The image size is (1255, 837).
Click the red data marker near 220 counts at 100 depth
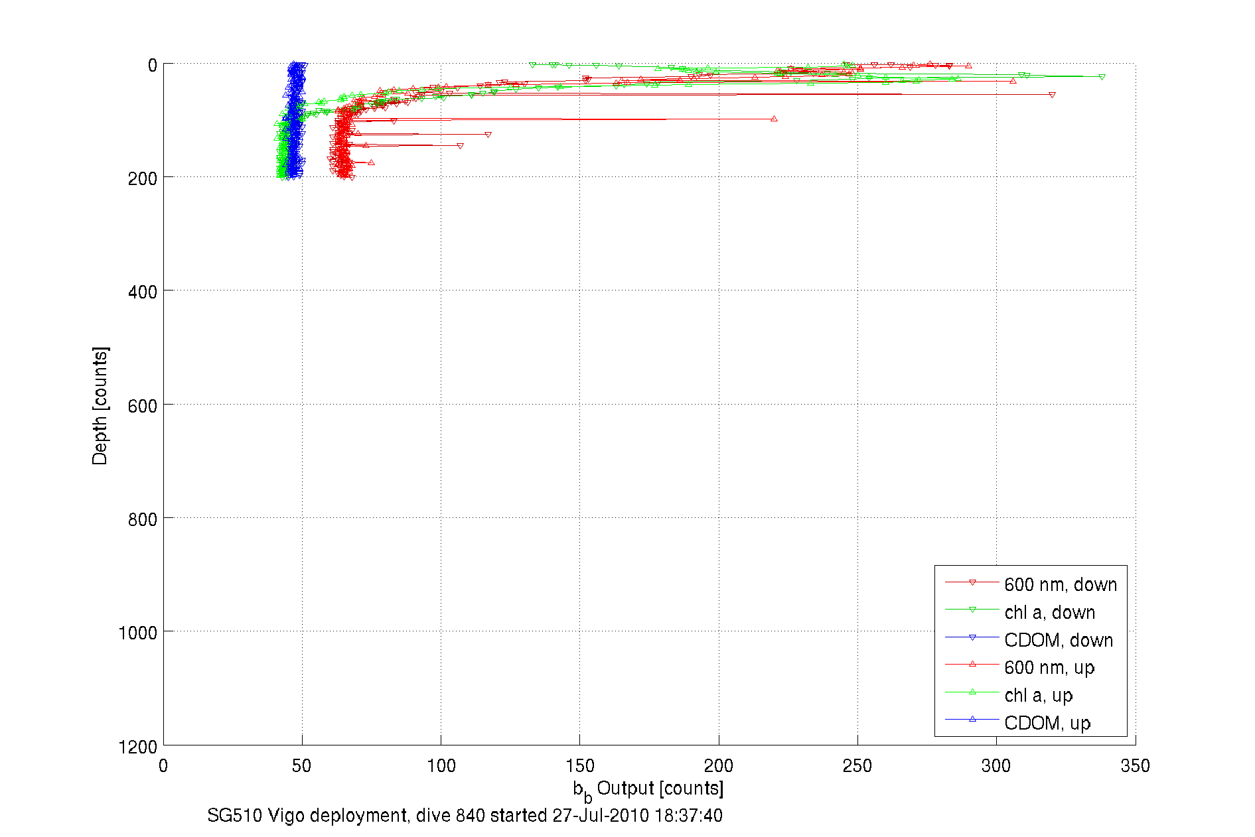point(775,119)
